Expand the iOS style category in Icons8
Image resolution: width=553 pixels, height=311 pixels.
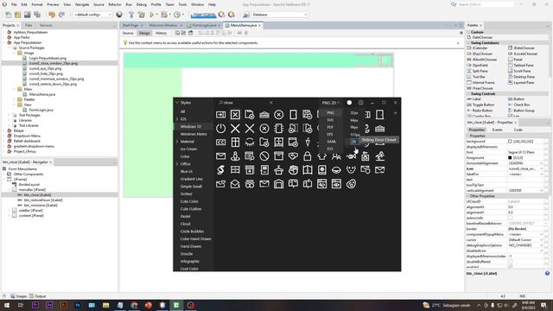pyautogui.click(x=177, y=119)
